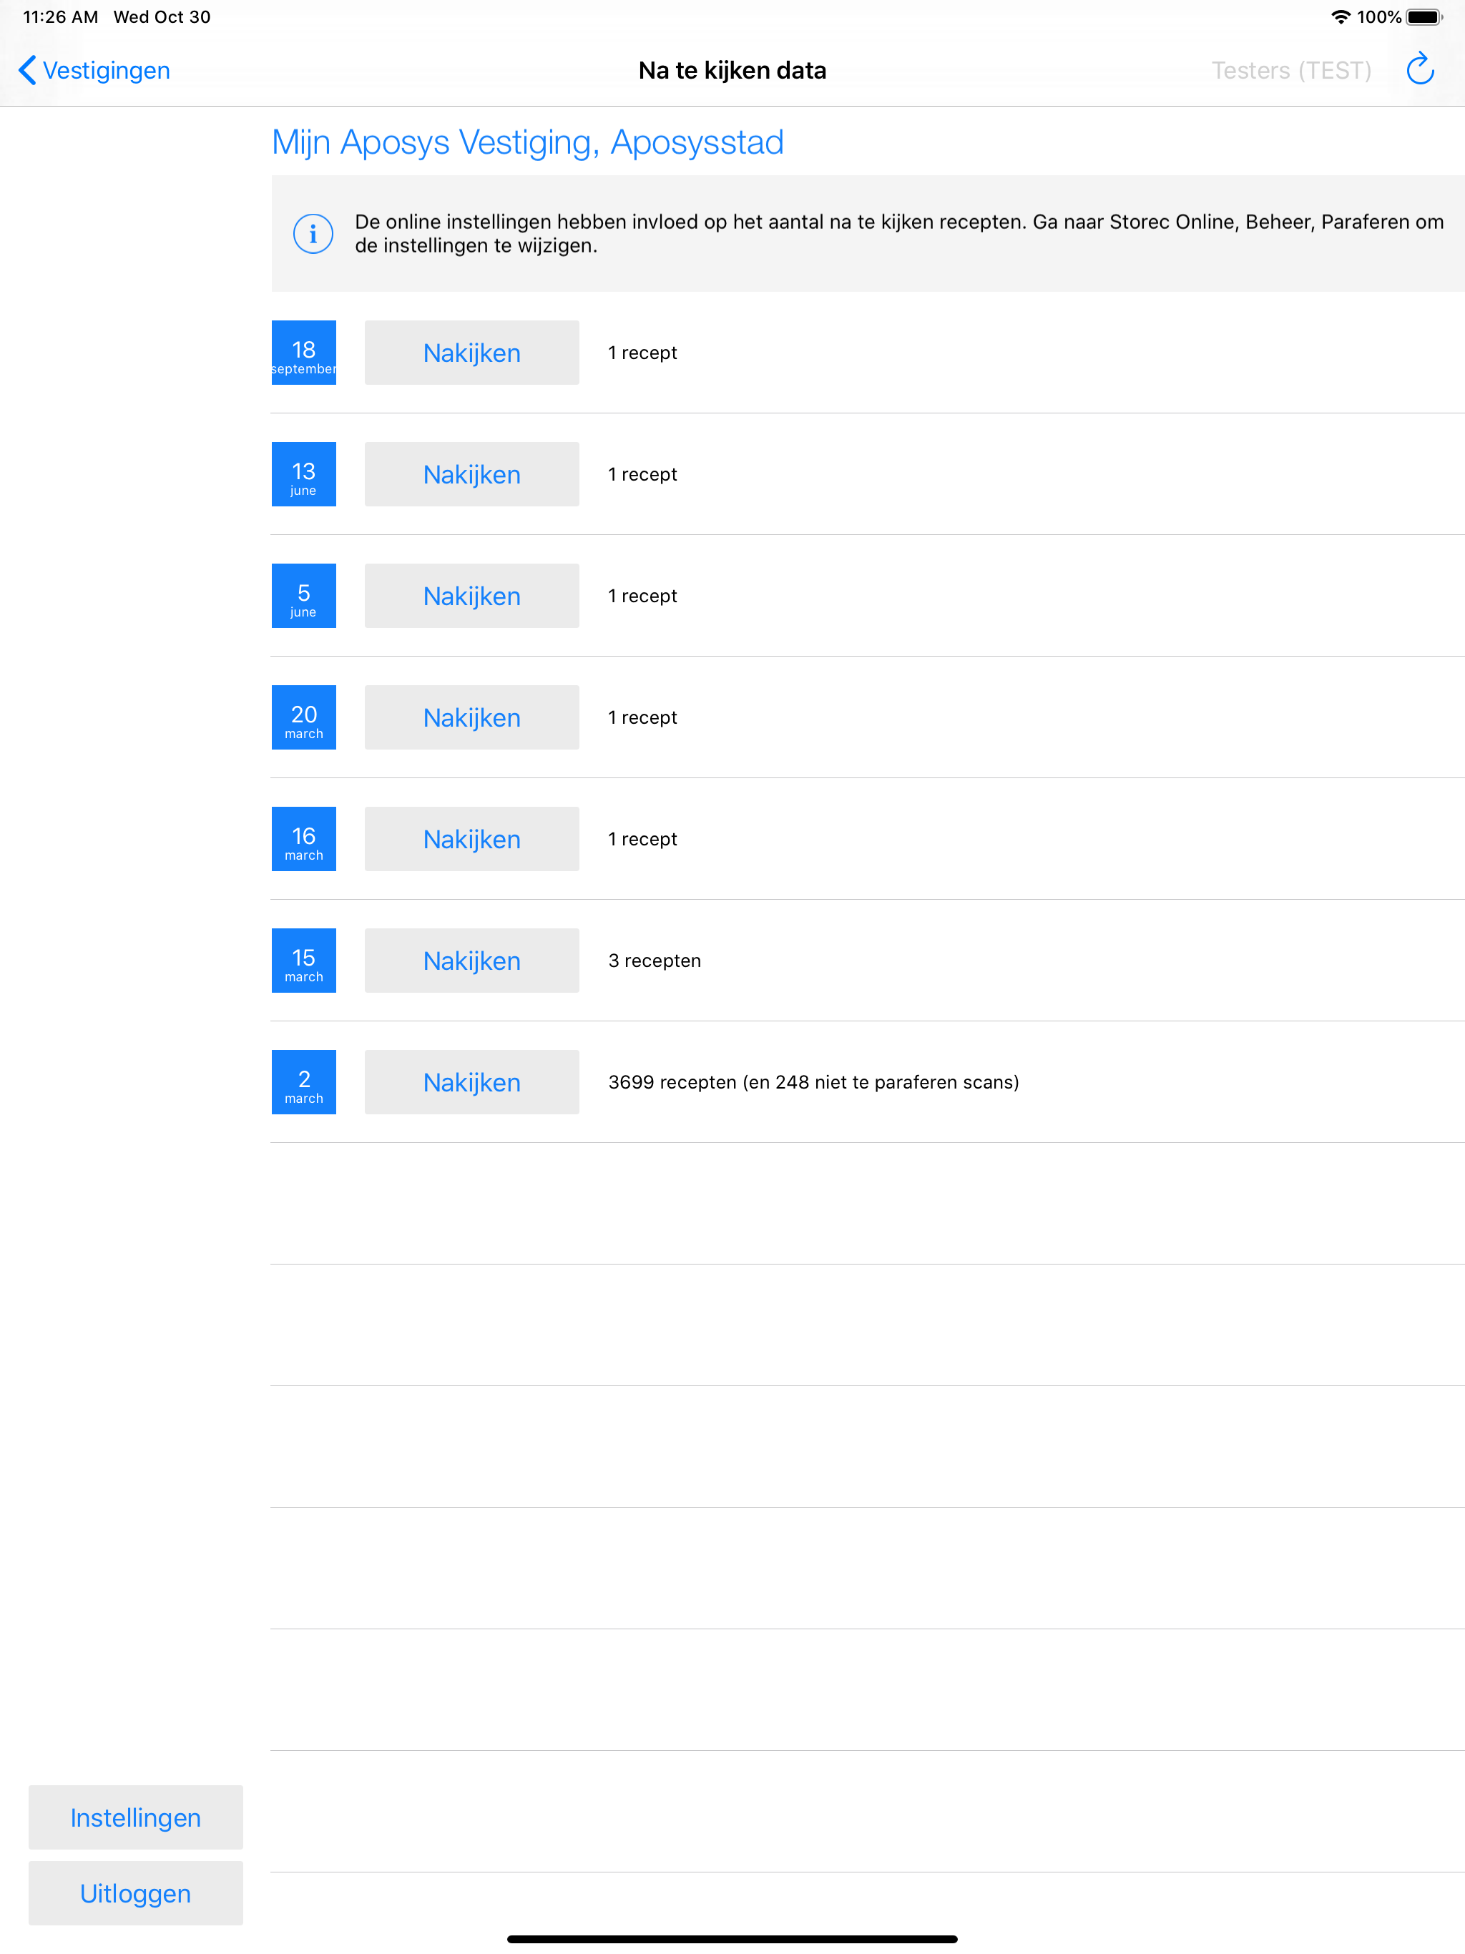The height and width of the screenshot is (1954, 1465).
Task: Open Nakijken for 5 june
Action: [472, 595]
